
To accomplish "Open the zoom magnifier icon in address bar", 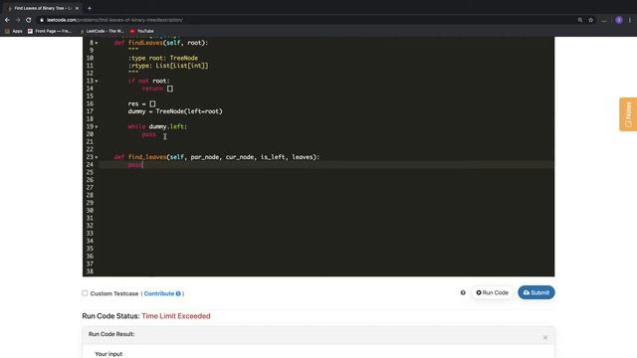I will click(579, 20).
